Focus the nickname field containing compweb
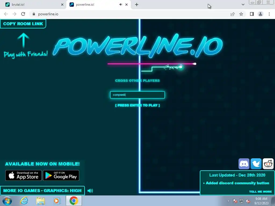Viewport: 275px width, 206px height. (137, 95)
